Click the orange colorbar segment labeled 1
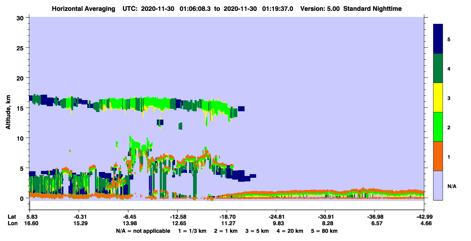 pos(438,156)
